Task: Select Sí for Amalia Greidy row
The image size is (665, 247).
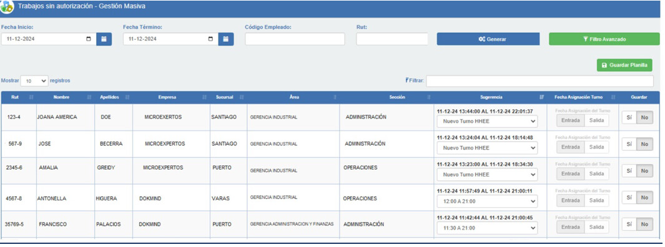Action: (629, 171)
